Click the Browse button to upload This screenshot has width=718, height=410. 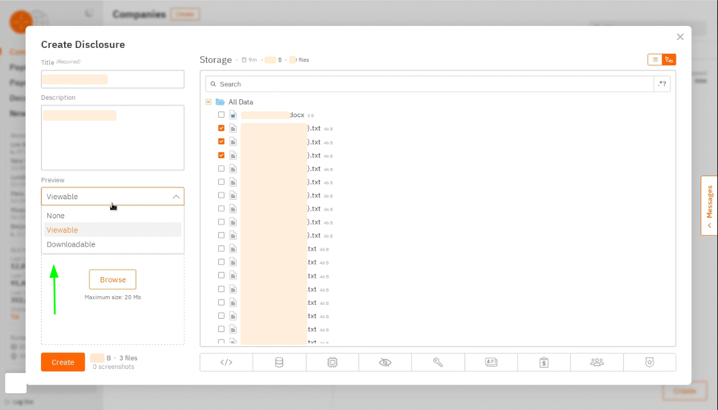[x=112, y=279]
